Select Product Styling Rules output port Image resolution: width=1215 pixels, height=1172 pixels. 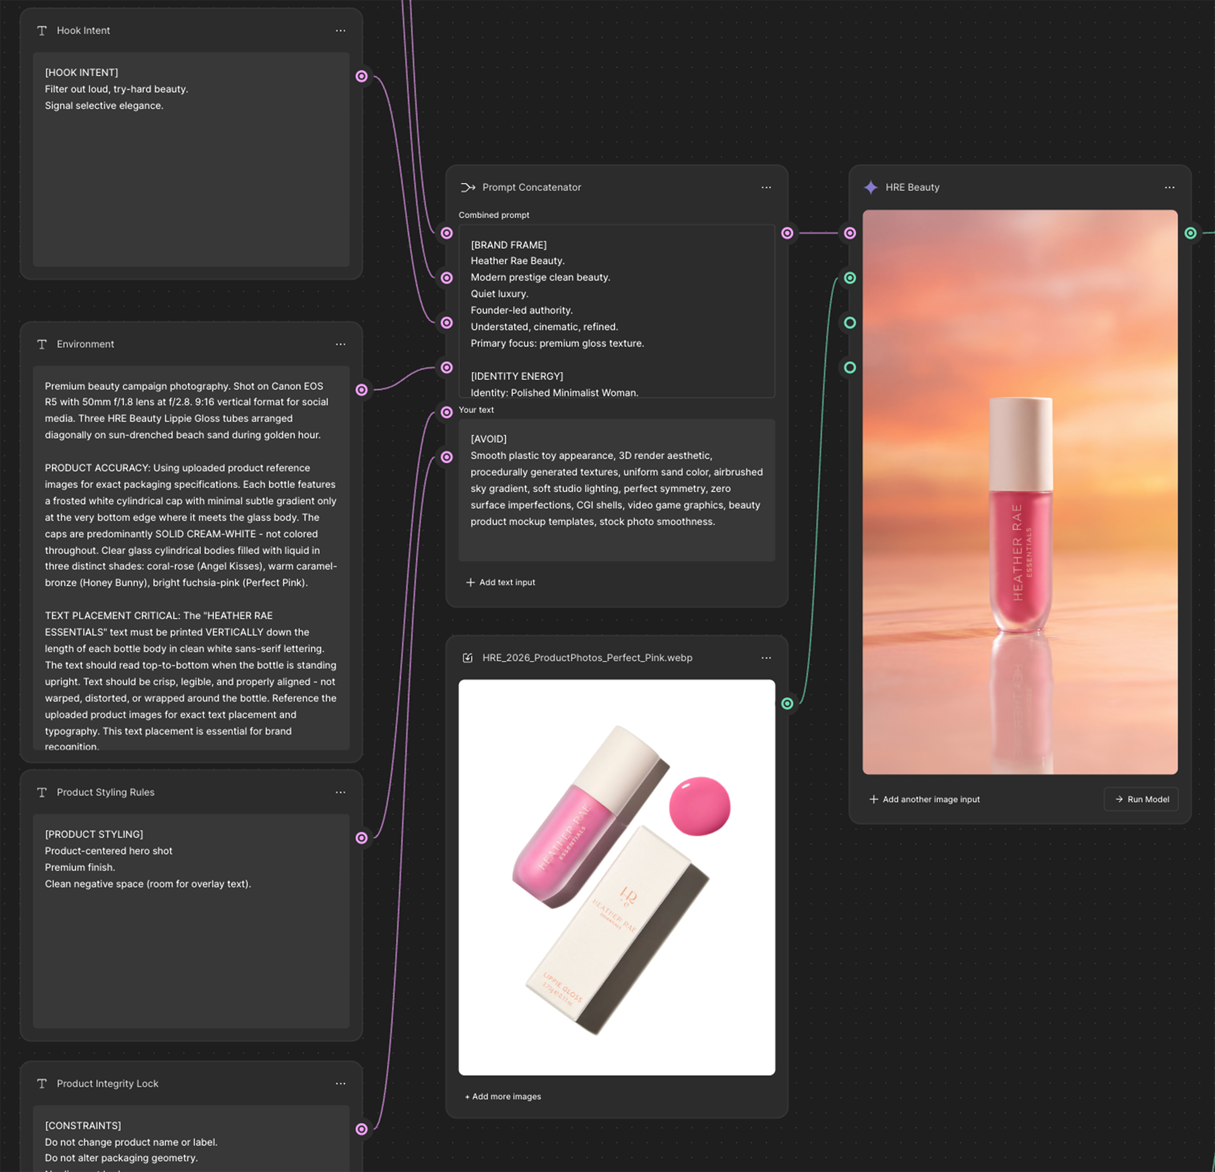point(361,838)
